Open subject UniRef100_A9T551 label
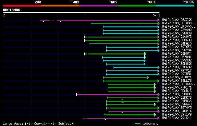This screenshot has height=126, width=197. coord(177,74)
